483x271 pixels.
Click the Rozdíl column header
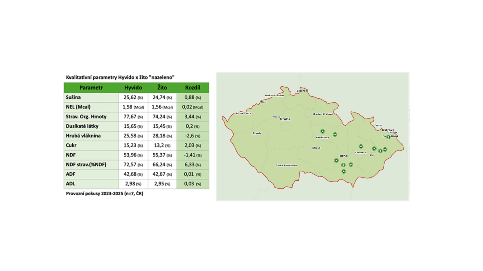[x=193, y=88]
